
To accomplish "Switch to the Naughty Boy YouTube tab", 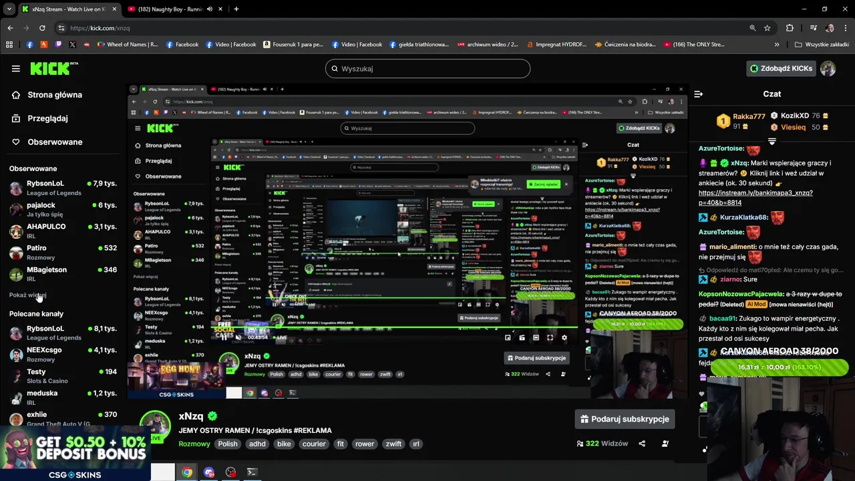I will coord(175,9).
